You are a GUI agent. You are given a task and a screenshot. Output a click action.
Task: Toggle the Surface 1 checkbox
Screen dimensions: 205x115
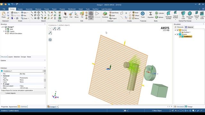180,32
